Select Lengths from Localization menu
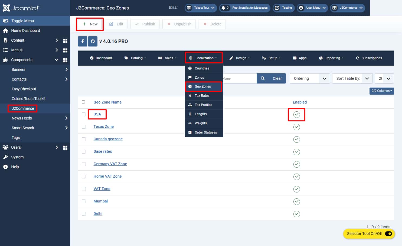The width and height of the screenshot is (402, 246). coord(204,114)
